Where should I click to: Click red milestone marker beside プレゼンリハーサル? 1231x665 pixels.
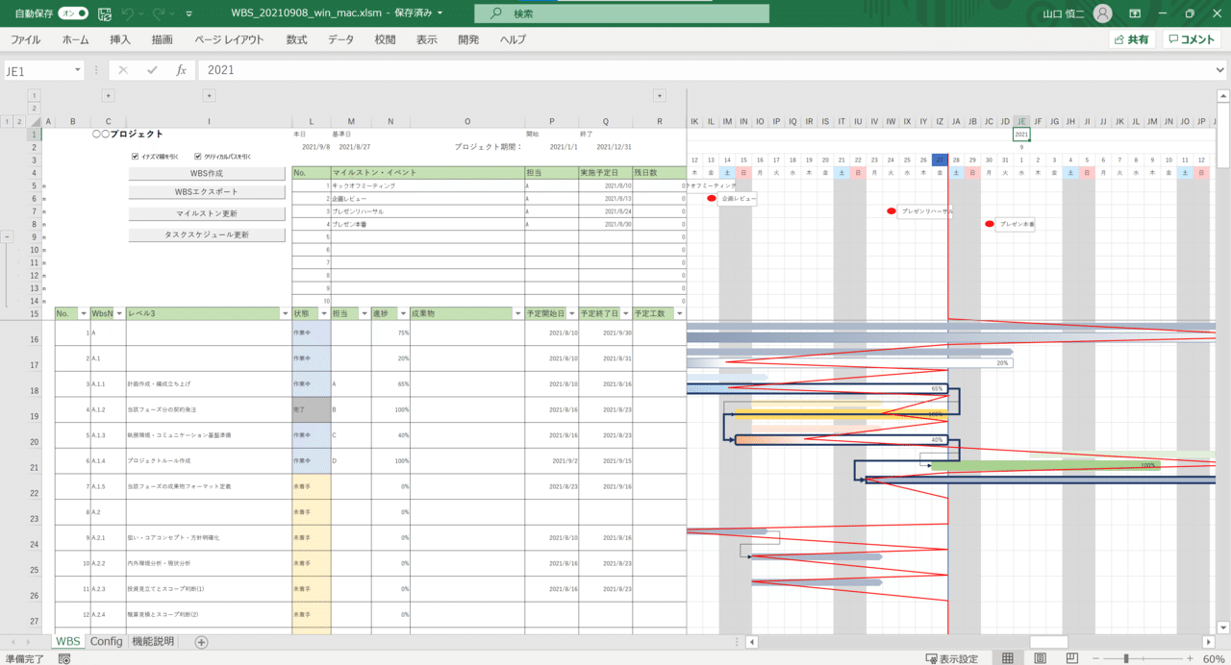pos(892,211)
